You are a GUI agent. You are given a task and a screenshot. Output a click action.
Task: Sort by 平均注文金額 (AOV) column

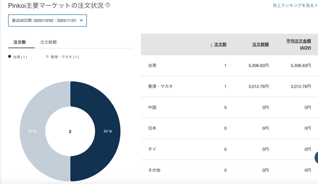(299, 44)
